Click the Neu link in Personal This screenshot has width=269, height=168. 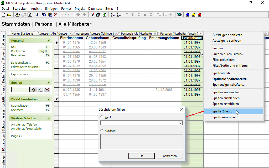14,47
